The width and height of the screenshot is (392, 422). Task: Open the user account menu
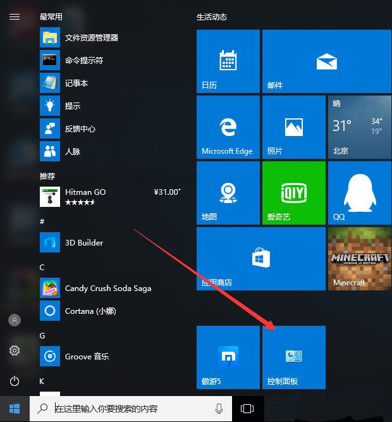point(15,320)
